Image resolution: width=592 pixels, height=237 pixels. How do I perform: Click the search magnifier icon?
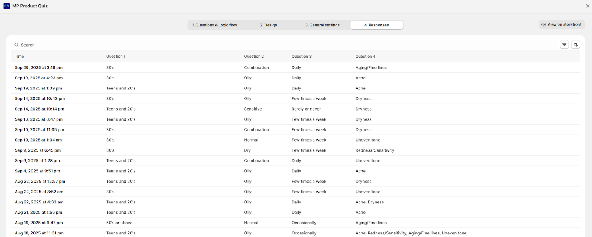point(17,45)
